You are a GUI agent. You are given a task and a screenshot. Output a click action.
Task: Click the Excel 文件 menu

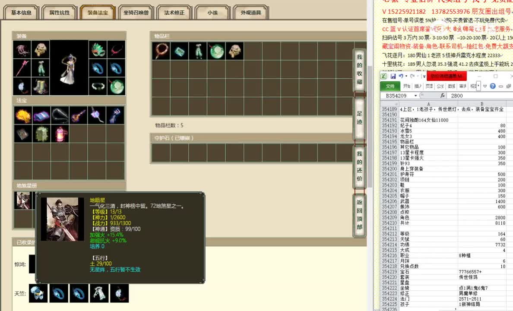(x=391, y=86)
